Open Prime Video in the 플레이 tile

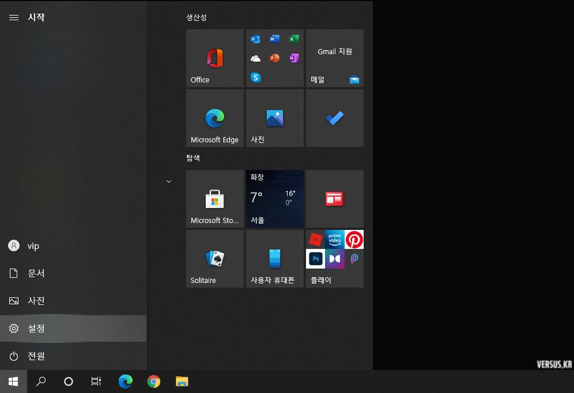(x=335, y=240)
